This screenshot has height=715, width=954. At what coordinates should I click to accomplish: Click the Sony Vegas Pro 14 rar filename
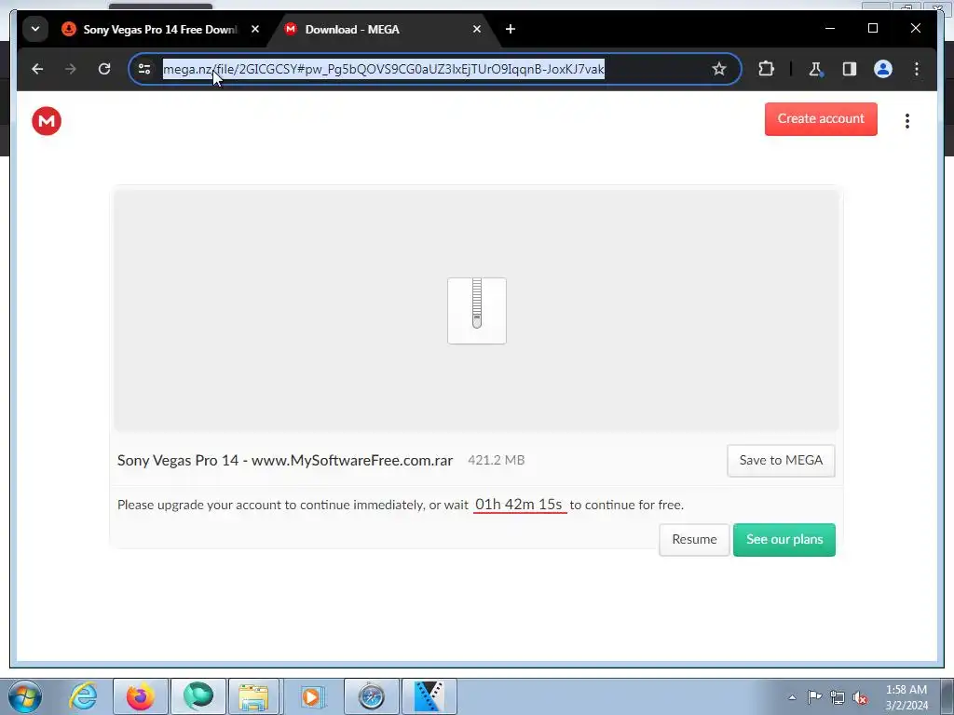(x=285, y=460)
